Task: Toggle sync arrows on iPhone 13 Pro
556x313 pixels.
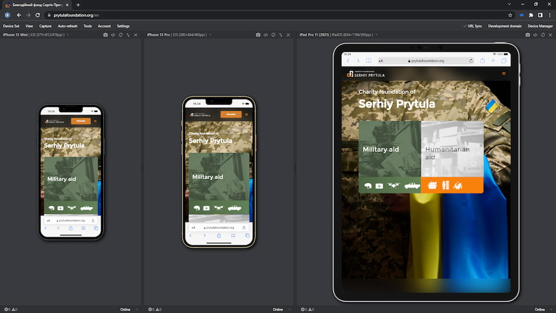Action: click(280, 35)
